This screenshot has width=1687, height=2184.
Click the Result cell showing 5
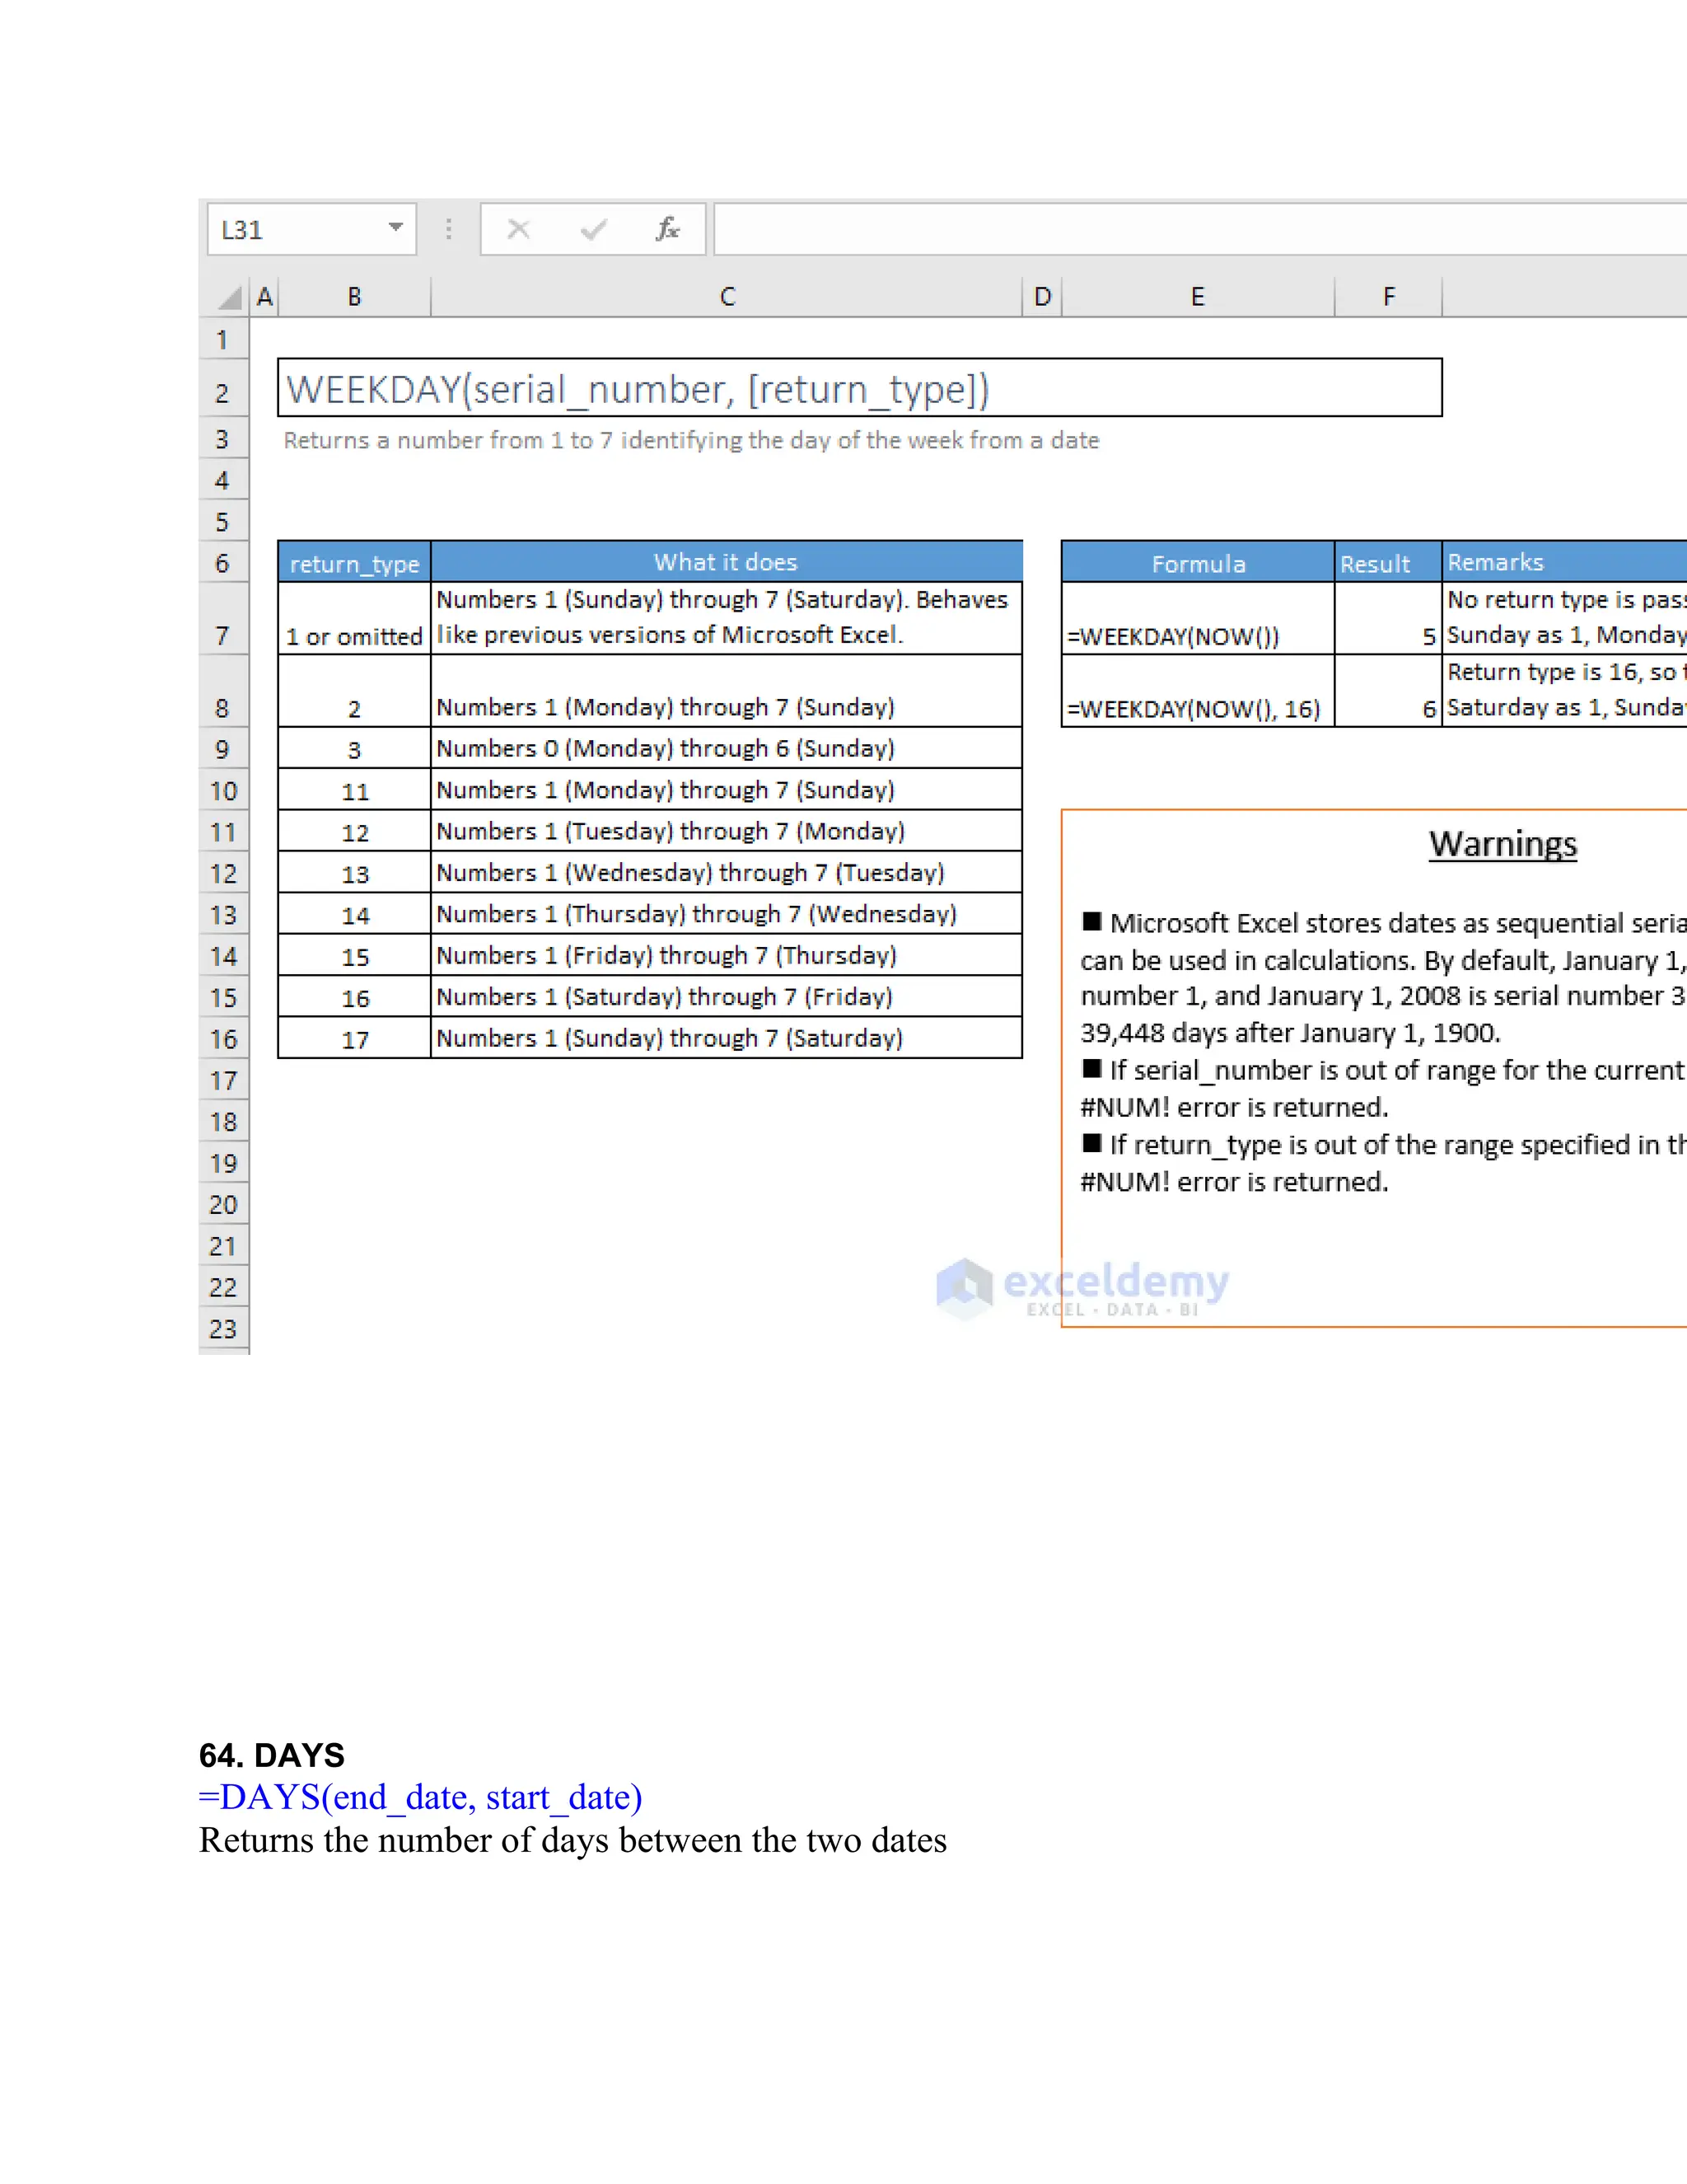(x=1388, y=619)
